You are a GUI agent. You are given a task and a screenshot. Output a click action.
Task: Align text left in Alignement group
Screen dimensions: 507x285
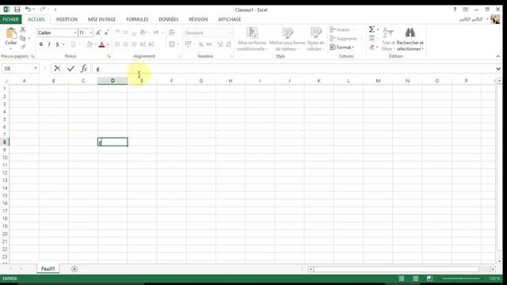point(117,44)
